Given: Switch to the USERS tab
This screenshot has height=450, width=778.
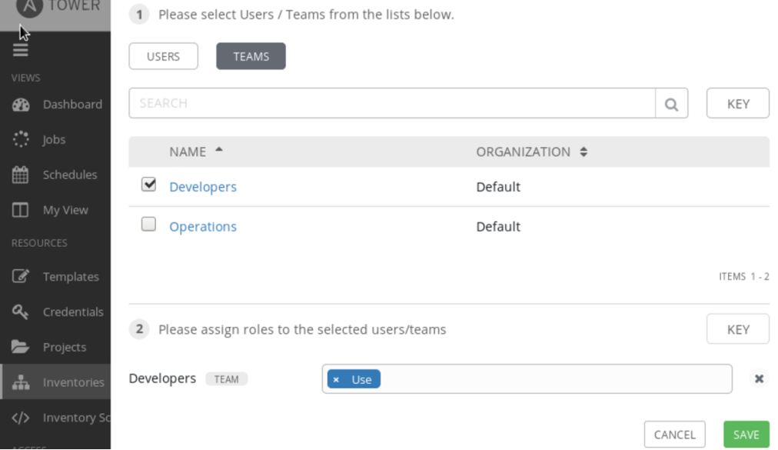Looking at the screenshot, I should tap(163, 56).
